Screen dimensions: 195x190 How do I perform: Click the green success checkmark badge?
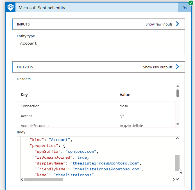(191, 3)
